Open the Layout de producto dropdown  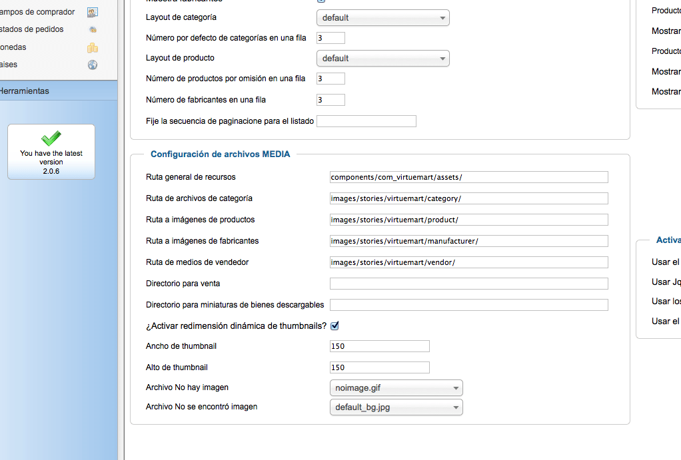tap(383, 58)
